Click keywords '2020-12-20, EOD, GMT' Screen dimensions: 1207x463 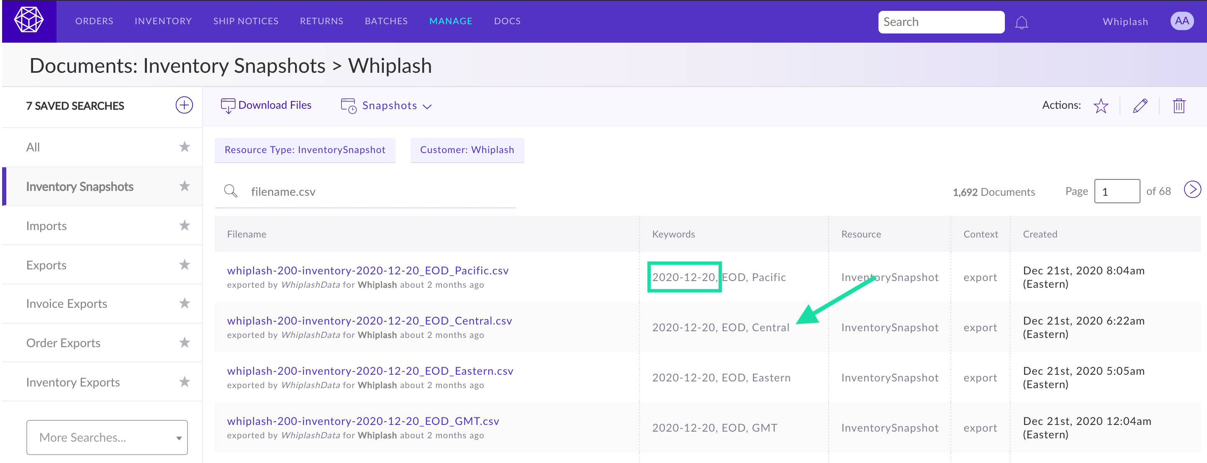coord(714,427)
